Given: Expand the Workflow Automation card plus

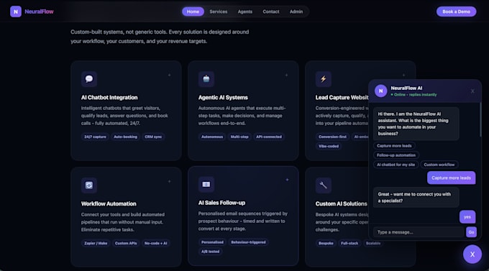Looking at the screenshot, I should pos(169,181).
